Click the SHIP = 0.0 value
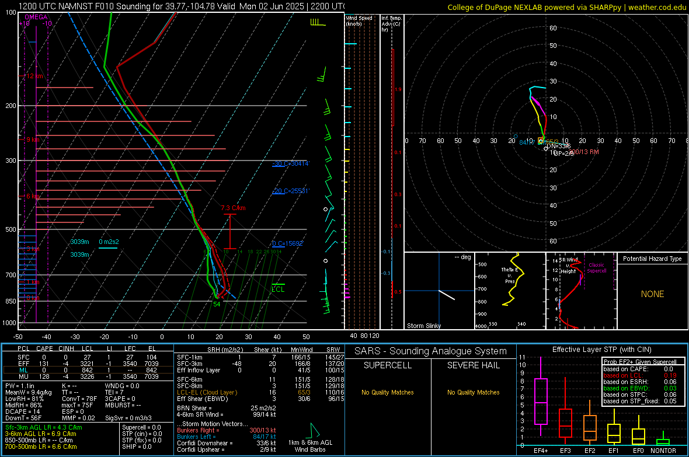The image size is (689, 457). pos(137,446)
